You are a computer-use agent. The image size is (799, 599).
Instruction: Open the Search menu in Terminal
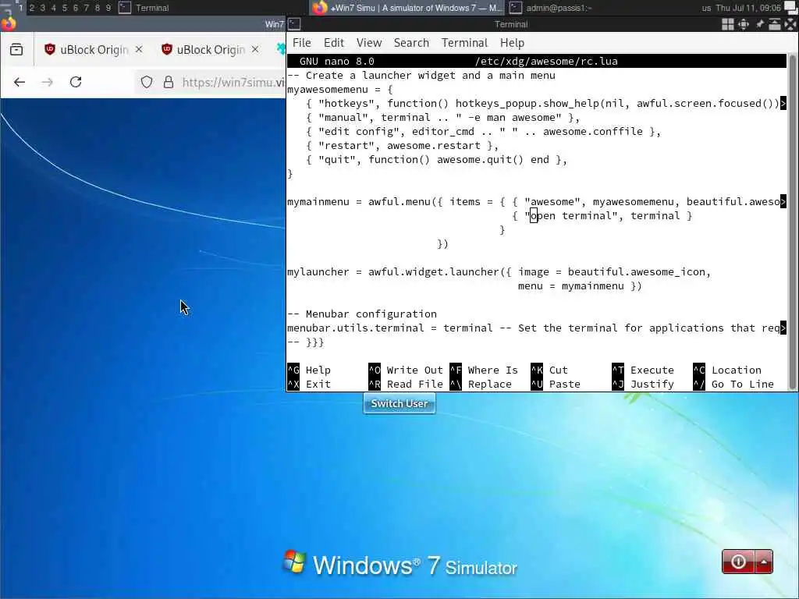pos(411,43)
